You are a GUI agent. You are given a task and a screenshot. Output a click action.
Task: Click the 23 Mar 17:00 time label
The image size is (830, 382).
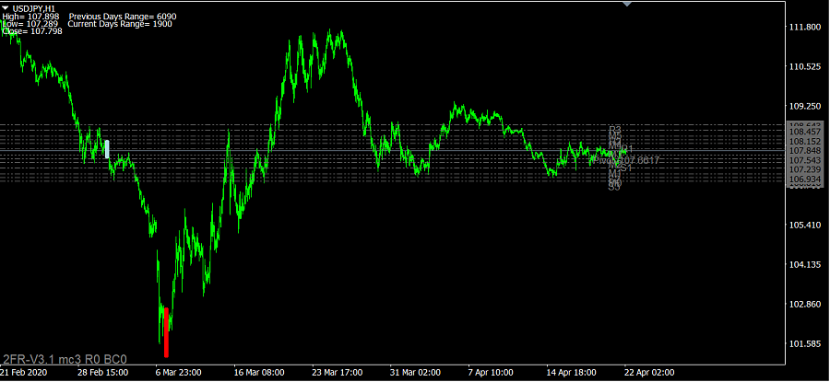click(337, 374)
